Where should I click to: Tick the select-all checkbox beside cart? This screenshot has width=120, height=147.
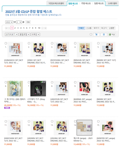(x=91, y=34)
